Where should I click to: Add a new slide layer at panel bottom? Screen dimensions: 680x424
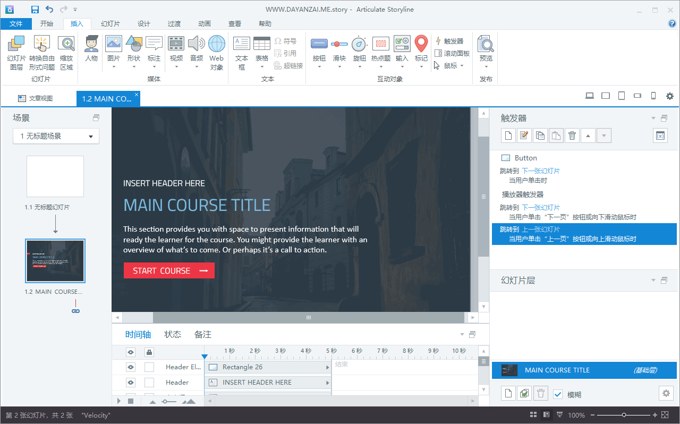pyautogui.click(x=509, y=393)
